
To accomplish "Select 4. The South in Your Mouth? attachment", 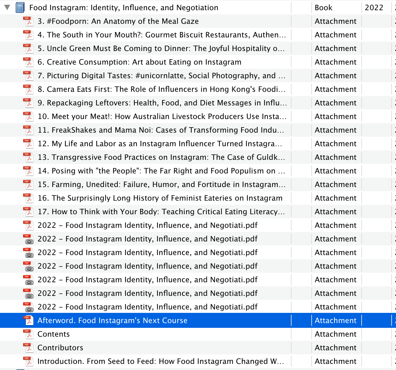I will pyautogui.click(x=162, y=35).
